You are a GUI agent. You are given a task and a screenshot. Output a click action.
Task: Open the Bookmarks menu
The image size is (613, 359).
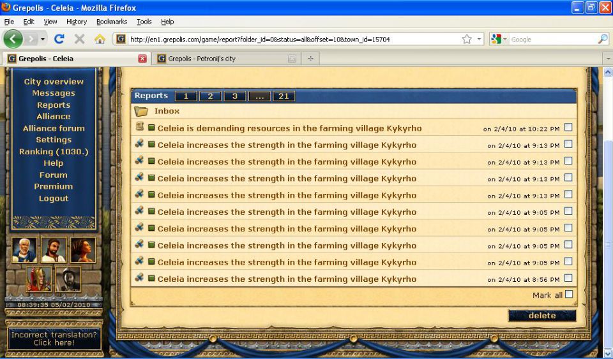click(x=112, y=22)
